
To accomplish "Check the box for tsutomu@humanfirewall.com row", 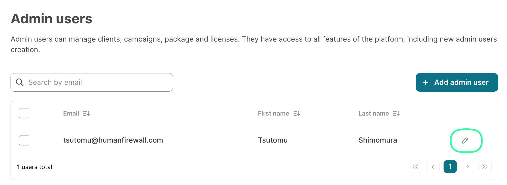I will tap(24, 140).
